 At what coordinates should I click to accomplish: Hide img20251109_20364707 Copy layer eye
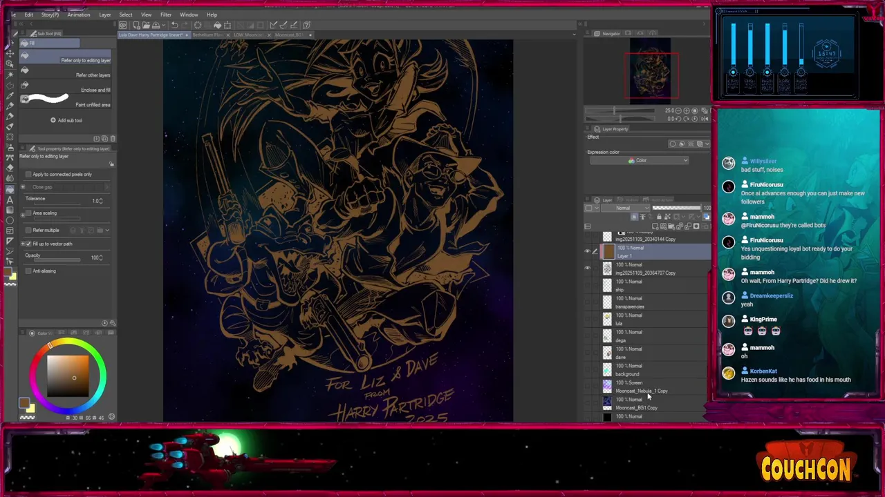(588, 268)
